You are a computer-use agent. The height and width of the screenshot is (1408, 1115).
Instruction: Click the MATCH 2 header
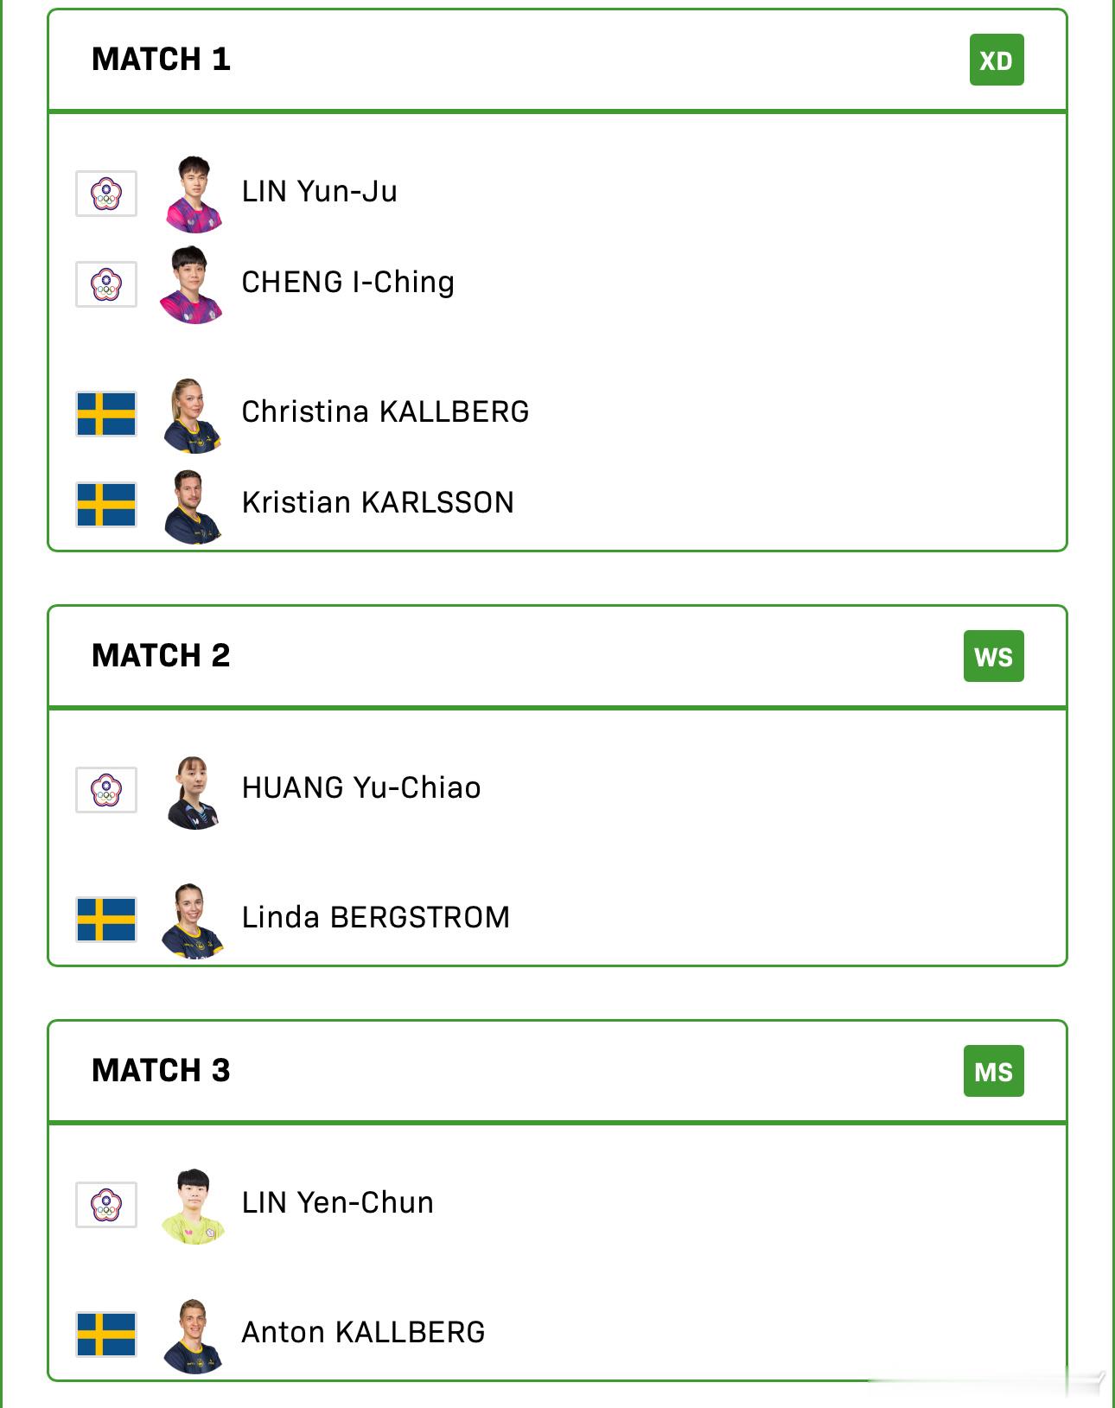pos(161,656)
